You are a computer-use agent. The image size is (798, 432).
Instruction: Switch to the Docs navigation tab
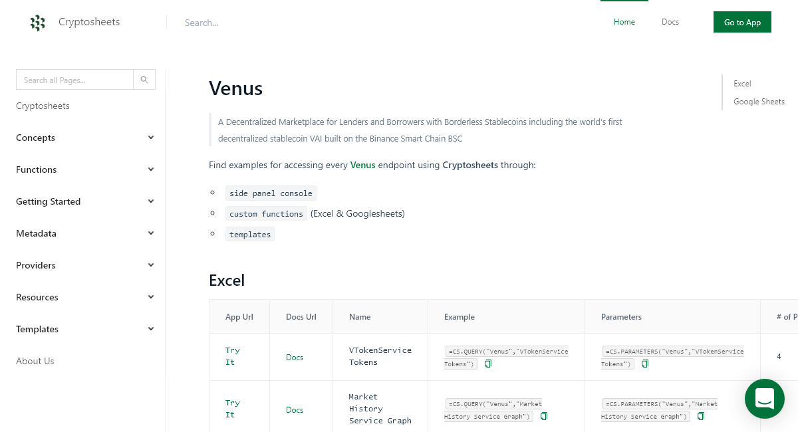click(670, 22)
